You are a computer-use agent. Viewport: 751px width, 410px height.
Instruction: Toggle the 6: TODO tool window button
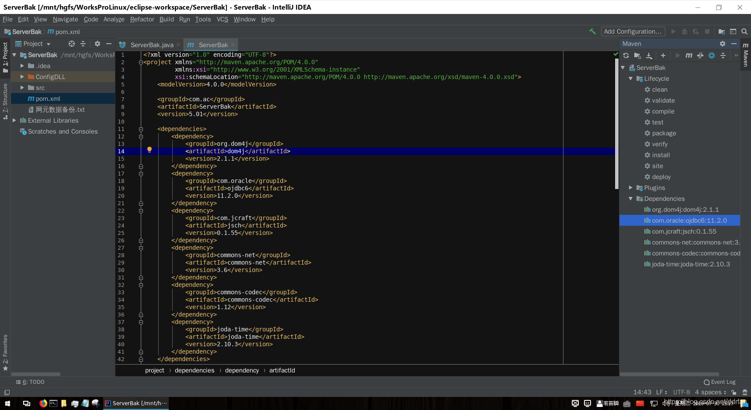[30, 382]
